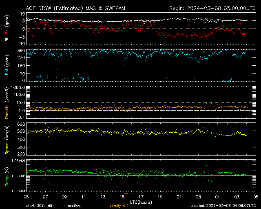Click the 23 hour mark on the time axis
The width and height of the screenshot is (261, 209).
198,196
